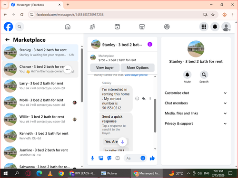Viewport: 238px width, 178px height.
Task: Go to the Home feed icon
Action: point(68,27)
